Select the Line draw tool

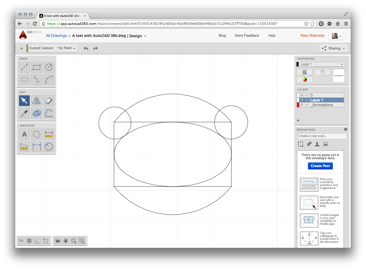24,67
